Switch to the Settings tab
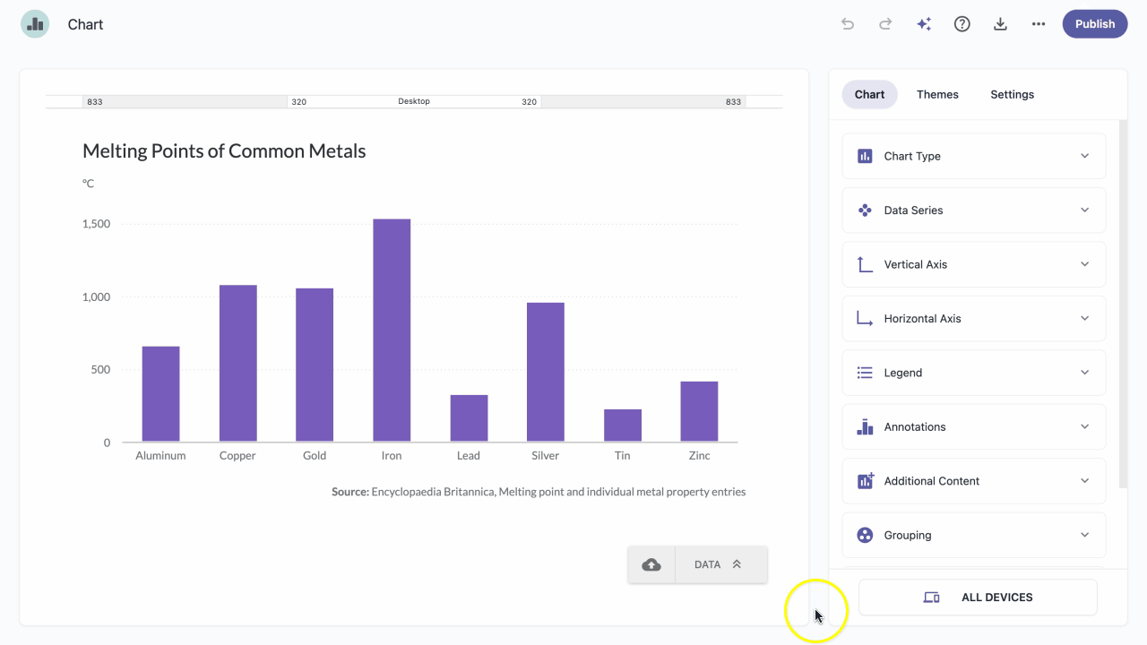This screenshot has width=1147, height=645. [1013, 94]
